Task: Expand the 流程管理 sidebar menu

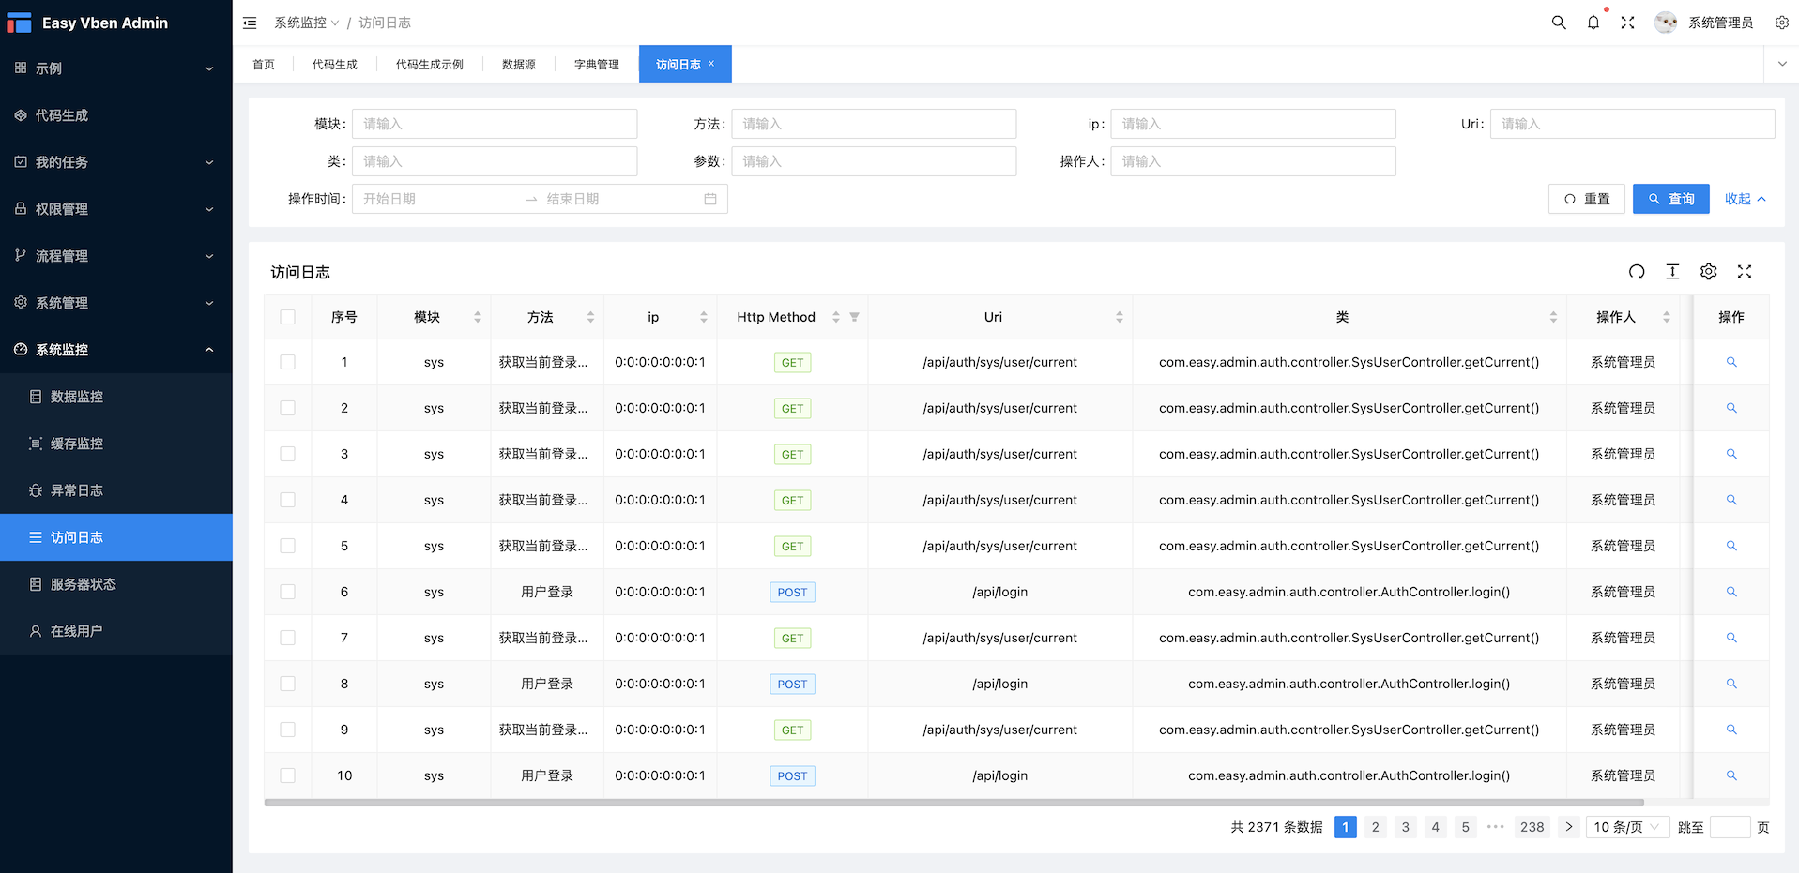Action: pos(116,256)
